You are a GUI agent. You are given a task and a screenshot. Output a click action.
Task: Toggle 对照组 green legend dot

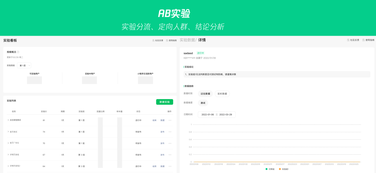coord(266,169)
